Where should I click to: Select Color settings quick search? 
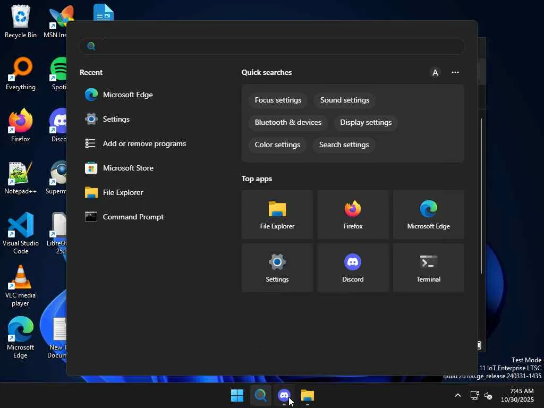point(277,144)
